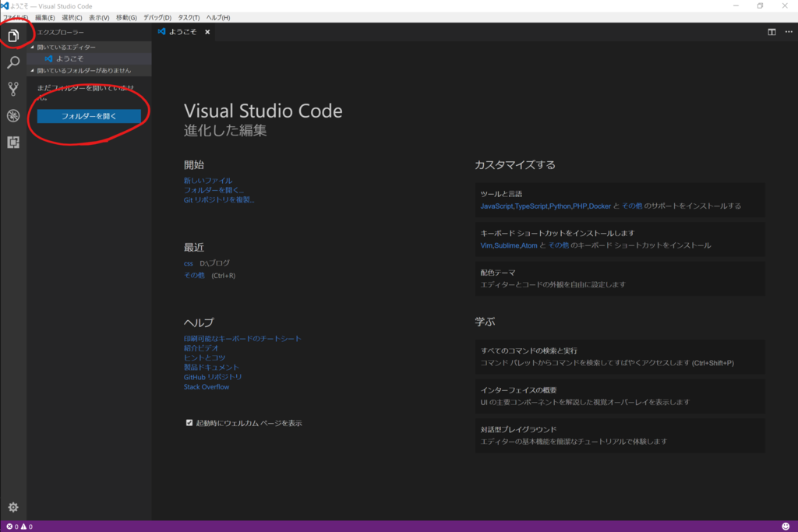
Task: Open the 紹介ビデオ link
Action: [x=201, y=348]
